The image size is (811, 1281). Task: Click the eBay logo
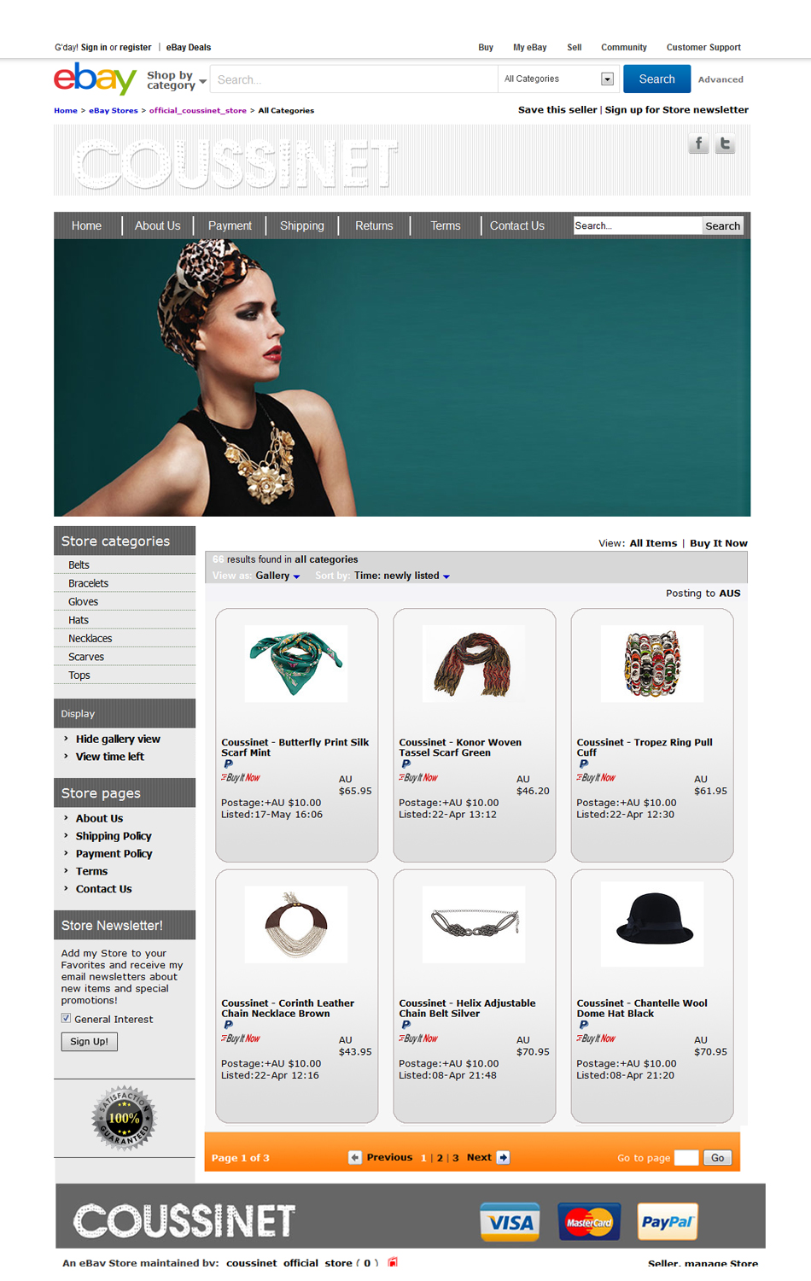point(95,79)
